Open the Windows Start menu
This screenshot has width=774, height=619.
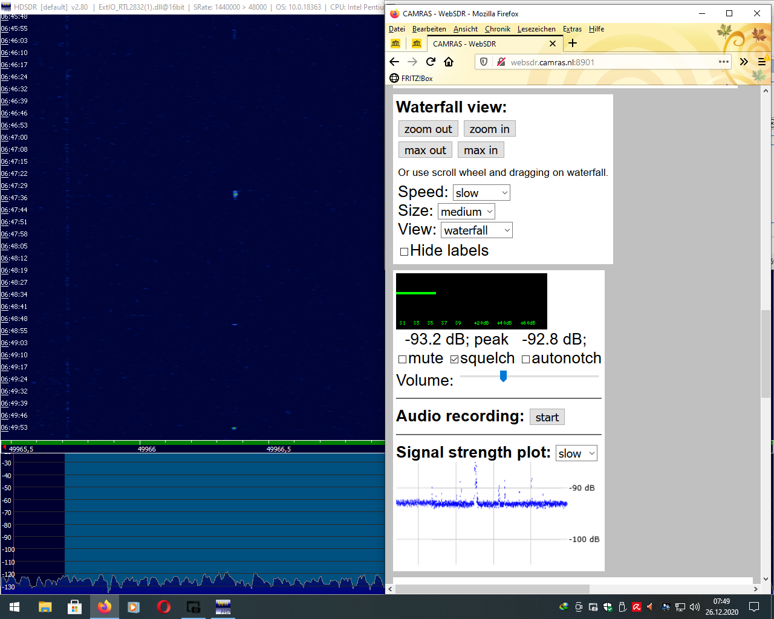click(15, 607)
